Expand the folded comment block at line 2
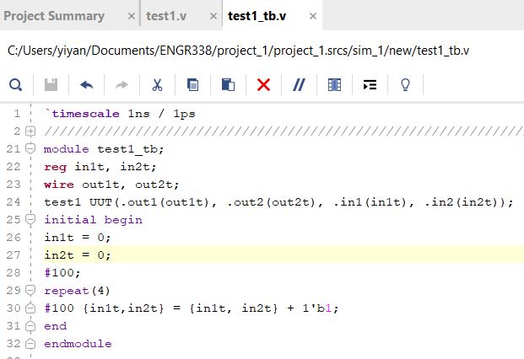524x359 pixels. coord(30,131)
